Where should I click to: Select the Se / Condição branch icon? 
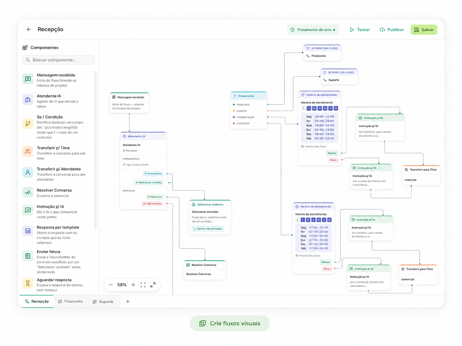pyautogui.click(x=27, y=124)
